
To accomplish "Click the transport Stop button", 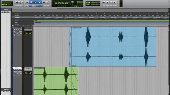I will click(x=107, y=2).
